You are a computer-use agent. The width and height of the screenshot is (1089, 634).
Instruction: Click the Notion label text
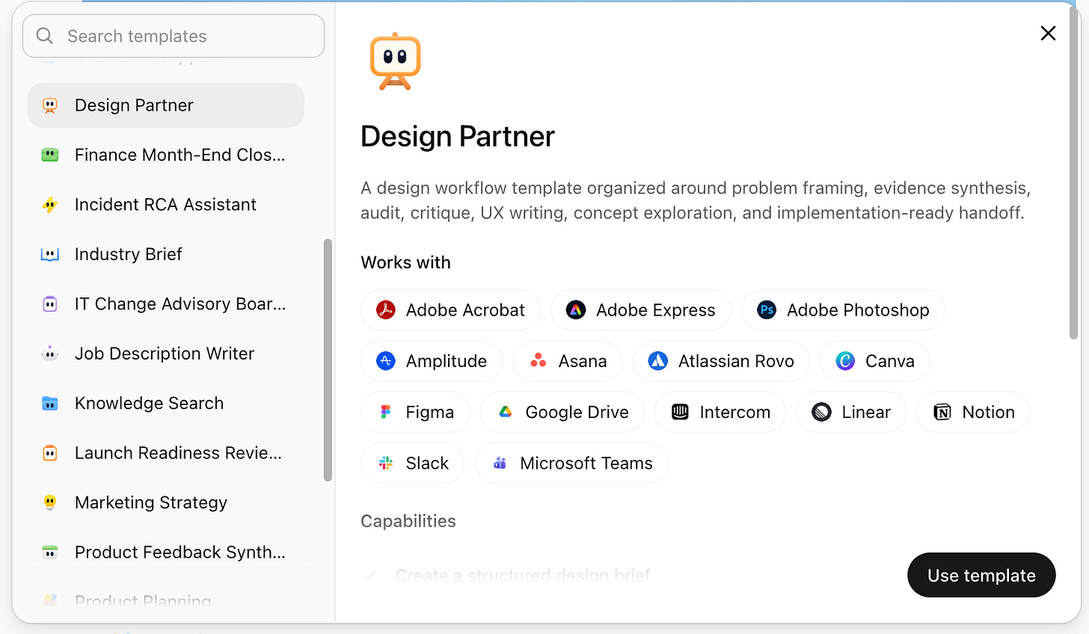pyautogui.click(x=989, y=412)
